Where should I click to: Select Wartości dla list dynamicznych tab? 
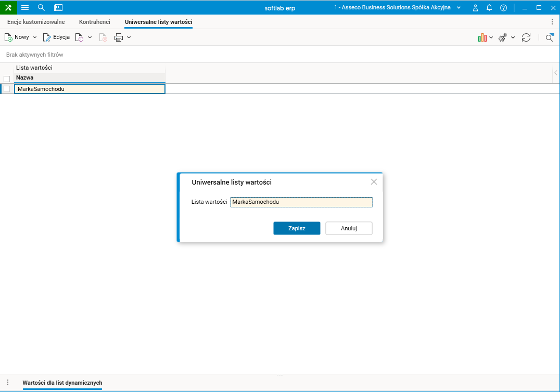pyautogui.click(x=62, y=383)
